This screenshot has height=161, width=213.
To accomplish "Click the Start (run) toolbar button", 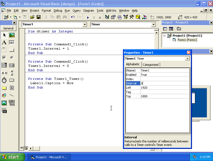I will (88, 17).
